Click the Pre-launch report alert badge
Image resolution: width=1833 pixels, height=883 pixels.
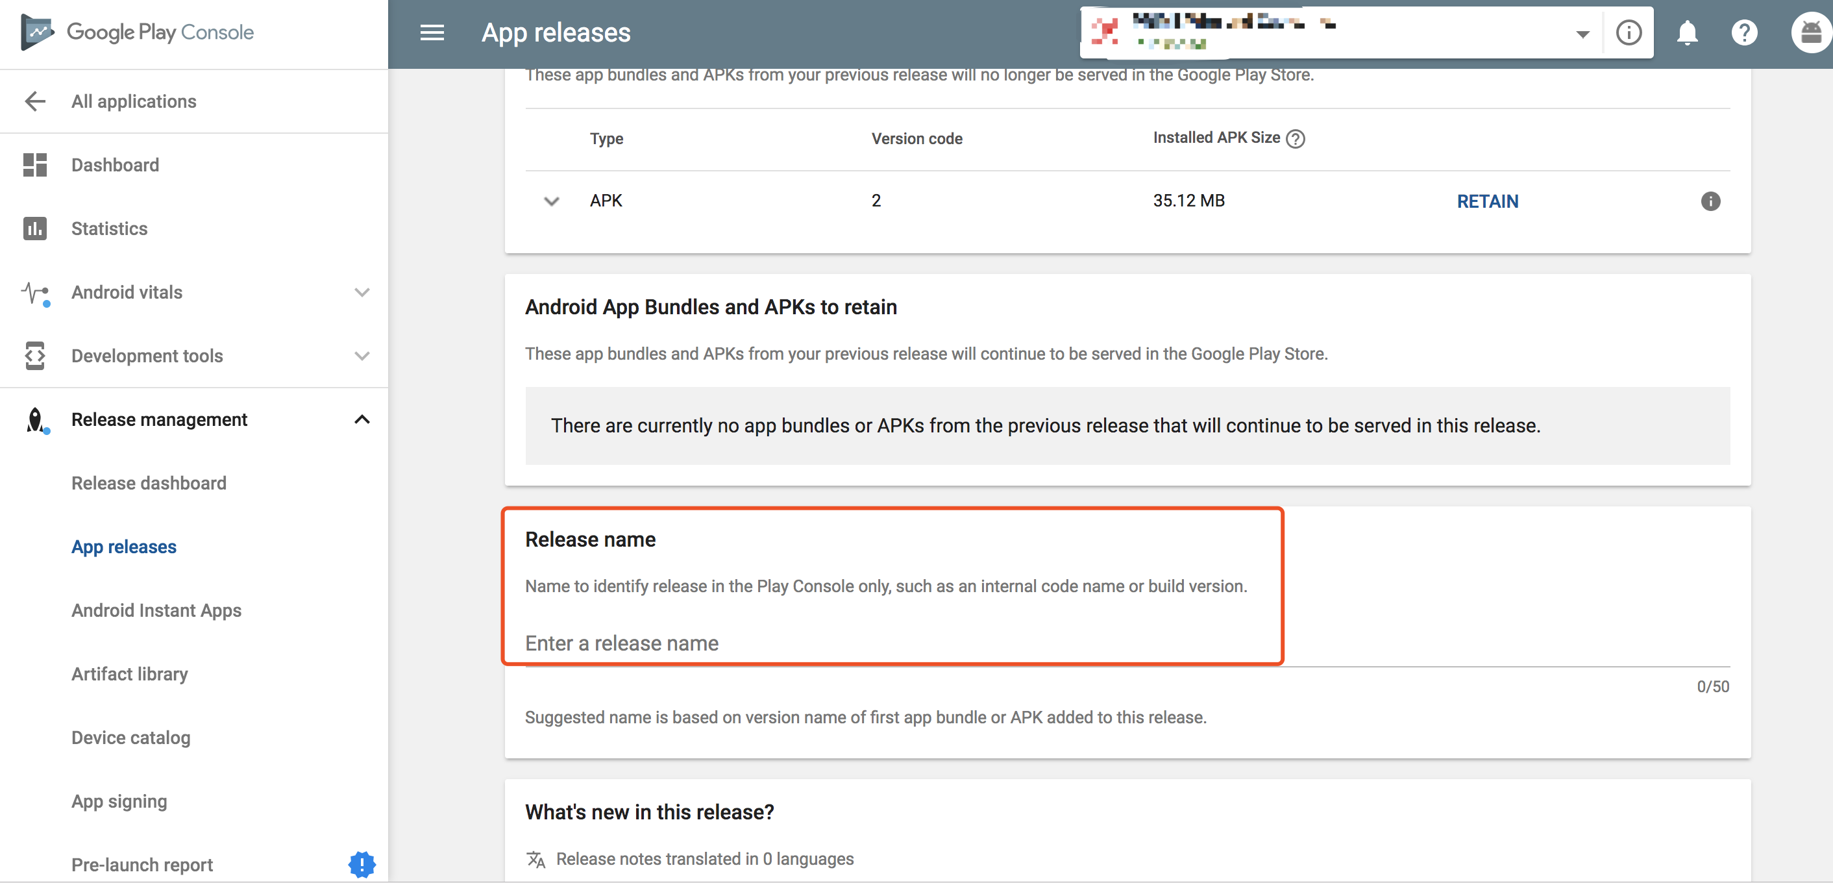(362, 865)
